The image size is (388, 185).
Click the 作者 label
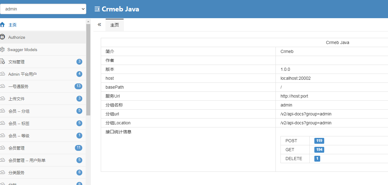click(110, 60)
